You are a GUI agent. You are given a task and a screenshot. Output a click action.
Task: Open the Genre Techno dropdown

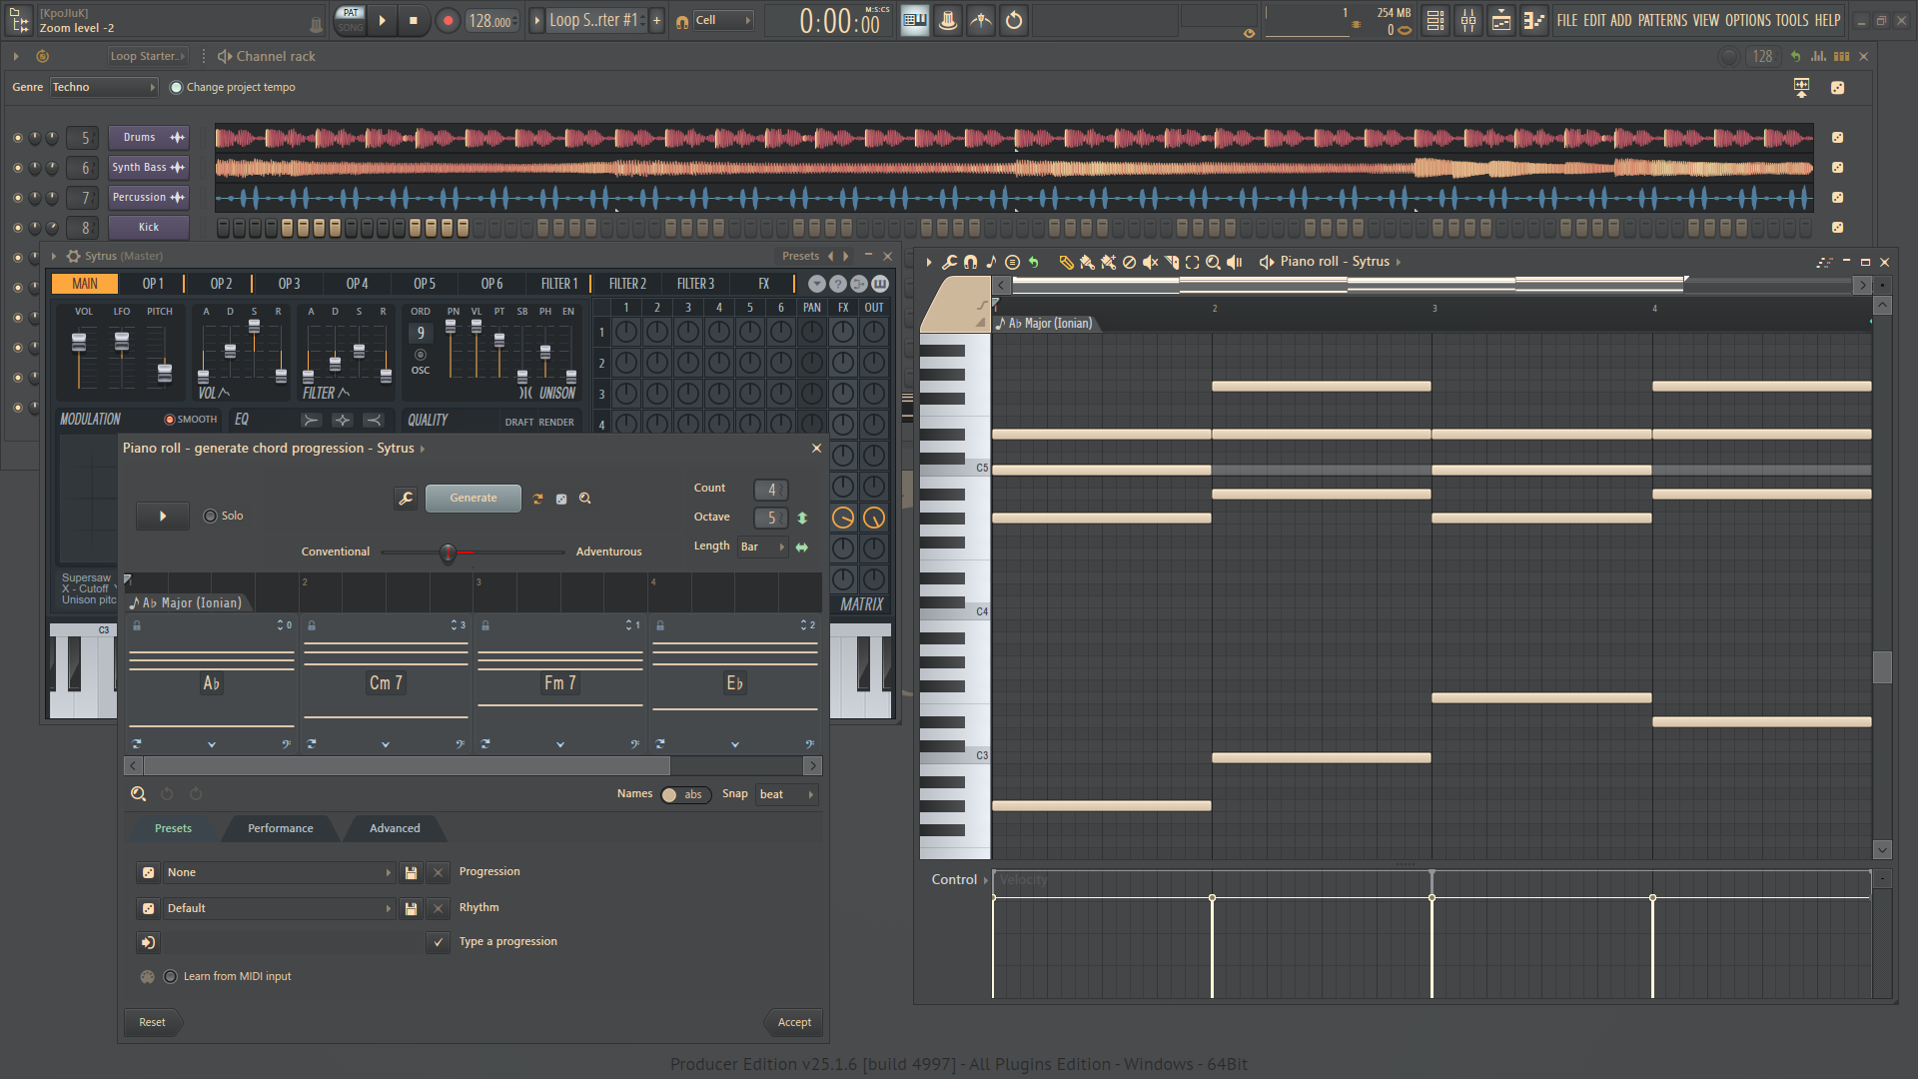click(104, 88)
